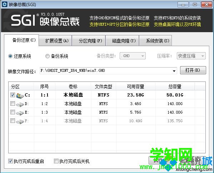Open the 压缩率 快速压缩 dropdown

pos(191,56)
